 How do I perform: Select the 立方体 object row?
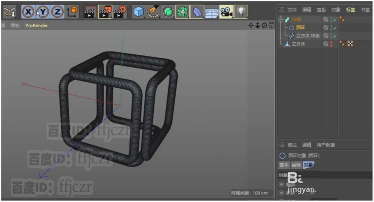click(x=298, y=44)
